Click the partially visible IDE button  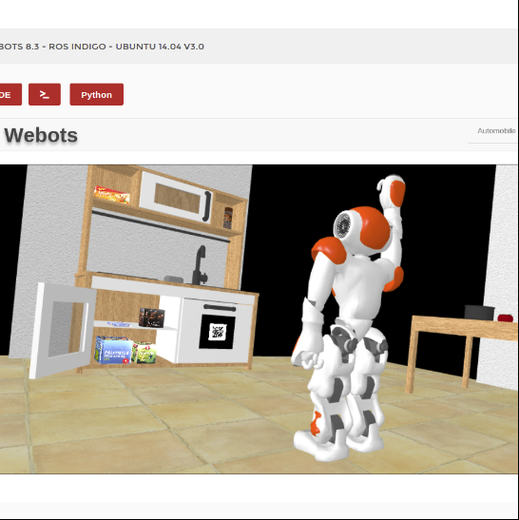10,94
